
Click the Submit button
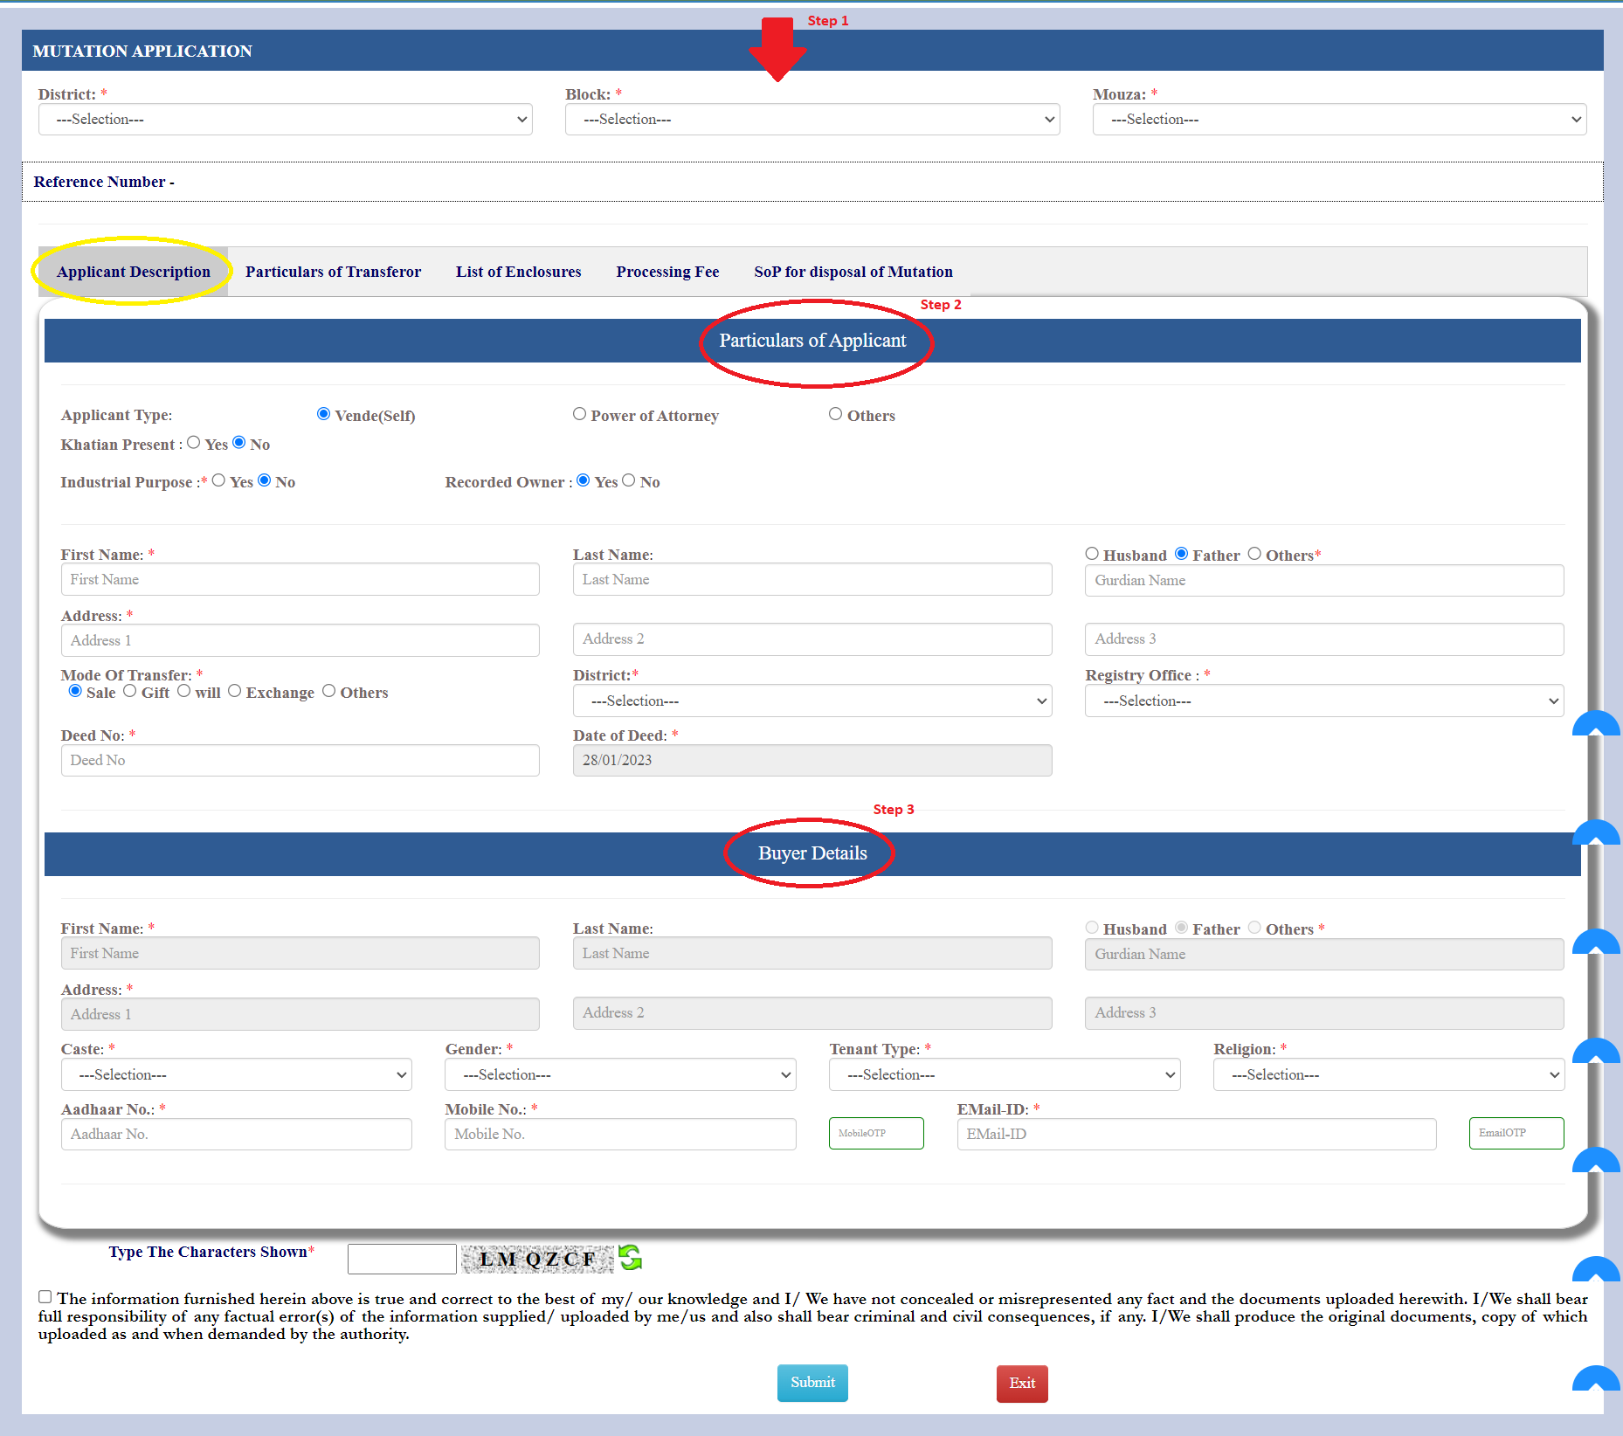(811, 1383)
